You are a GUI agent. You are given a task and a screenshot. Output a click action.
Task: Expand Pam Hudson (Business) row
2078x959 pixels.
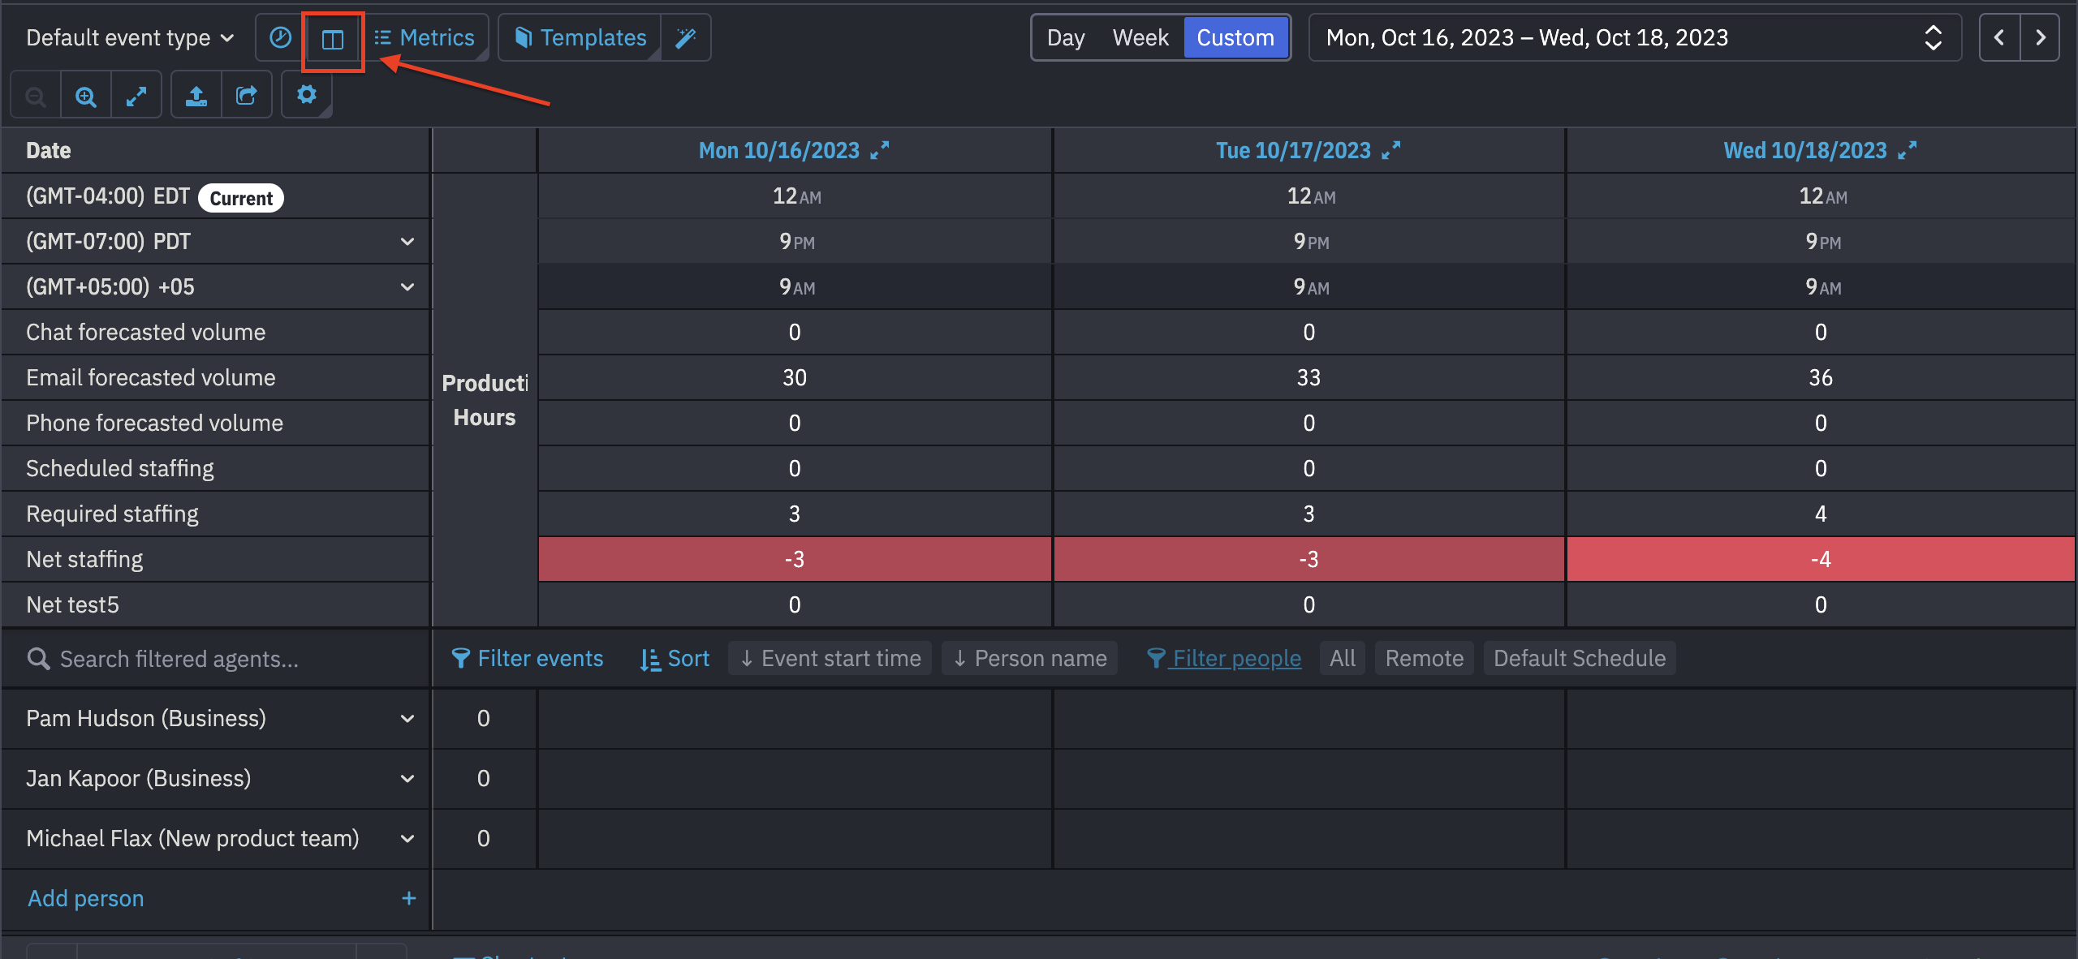(407, 719)
